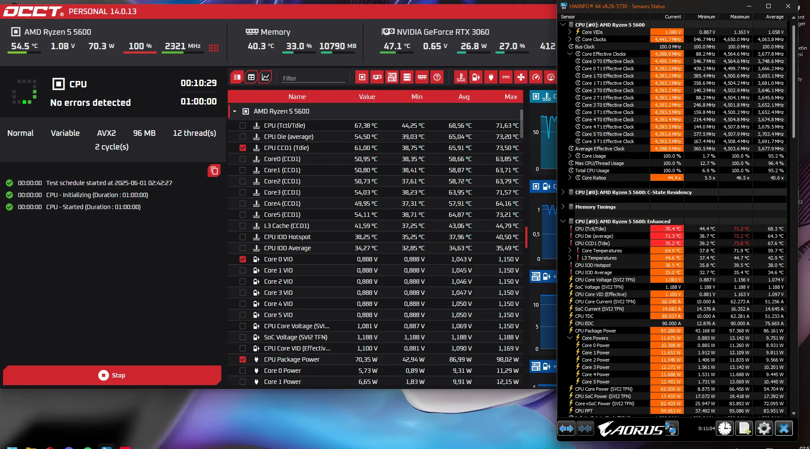The height and width of the screenshot is (449, 810).
Task: Filter sensors by unknown (question mark) icon
Action: tap(437, 77)
